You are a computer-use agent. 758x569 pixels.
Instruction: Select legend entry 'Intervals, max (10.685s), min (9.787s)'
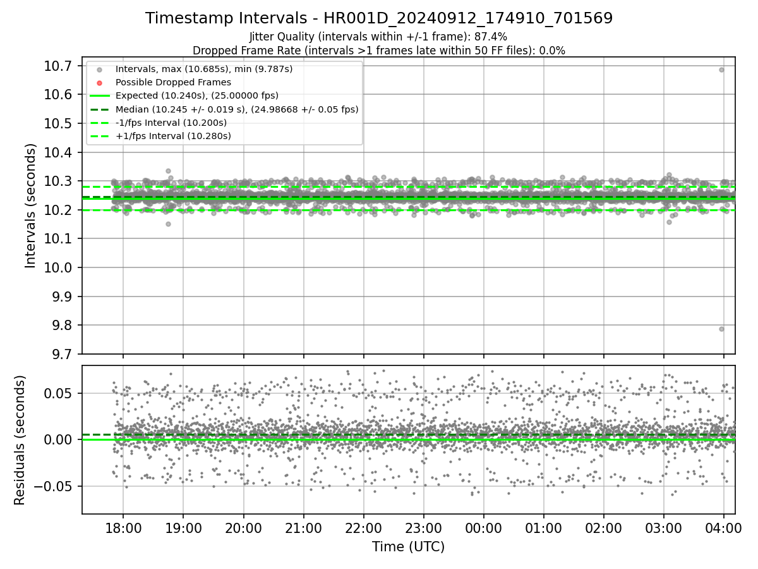(204, 69)
